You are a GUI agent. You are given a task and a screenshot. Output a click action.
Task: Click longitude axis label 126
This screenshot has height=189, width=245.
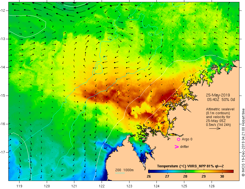[x=212, y=186]
